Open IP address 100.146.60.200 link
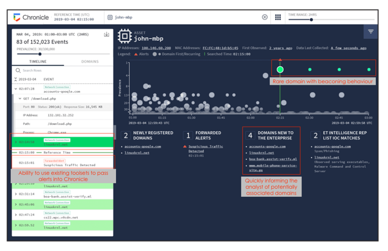This screenshot has width=388, height=251. click(x=156, y=48)
